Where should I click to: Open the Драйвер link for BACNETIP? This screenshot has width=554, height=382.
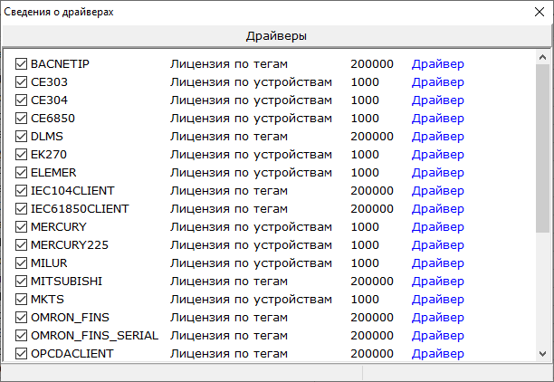click(x=438, y=64)
